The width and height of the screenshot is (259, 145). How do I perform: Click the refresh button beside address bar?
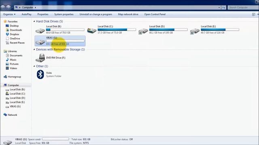pyautogui.click(x=224, y=7)
